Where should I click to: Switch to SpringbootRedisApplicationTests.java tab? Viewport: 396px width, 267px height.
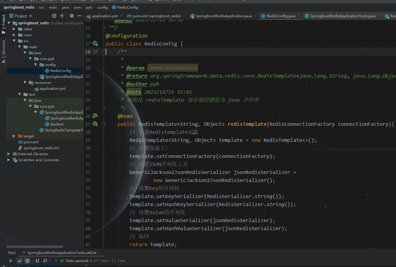tap(342, 16)
